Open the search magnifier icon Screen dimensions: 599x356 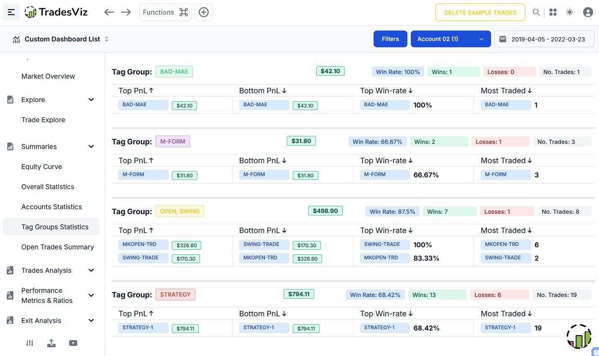tap(536, 12)
